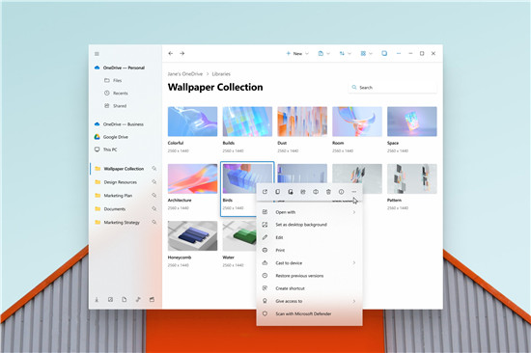Screen dimensions: 531x353
Task: Click the copy icon in context toolbar
Action: coord(277,192)
